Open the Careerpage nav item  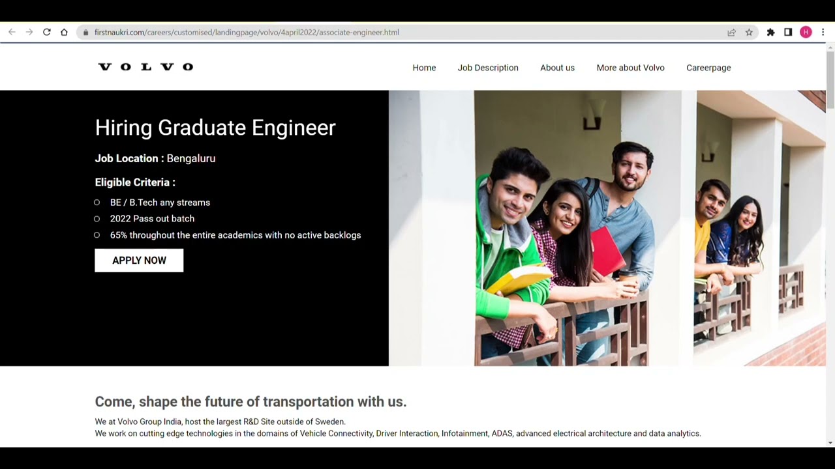[x=708, y=68]
